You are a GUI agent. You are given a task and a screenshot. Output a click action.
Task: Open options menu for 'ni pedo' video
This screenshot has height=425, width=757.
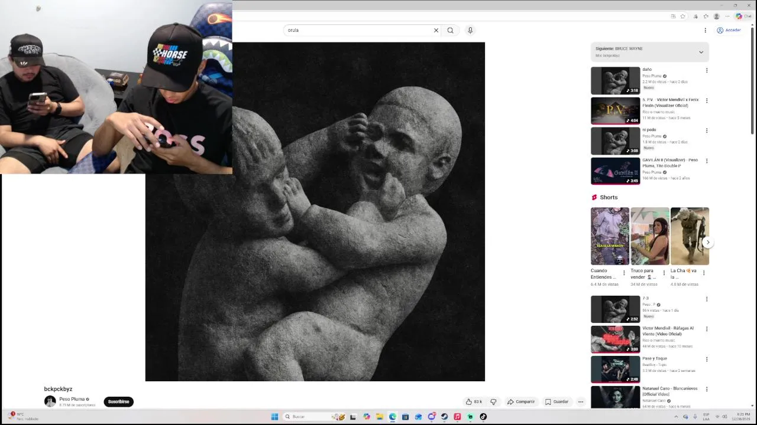pos(706,130)
